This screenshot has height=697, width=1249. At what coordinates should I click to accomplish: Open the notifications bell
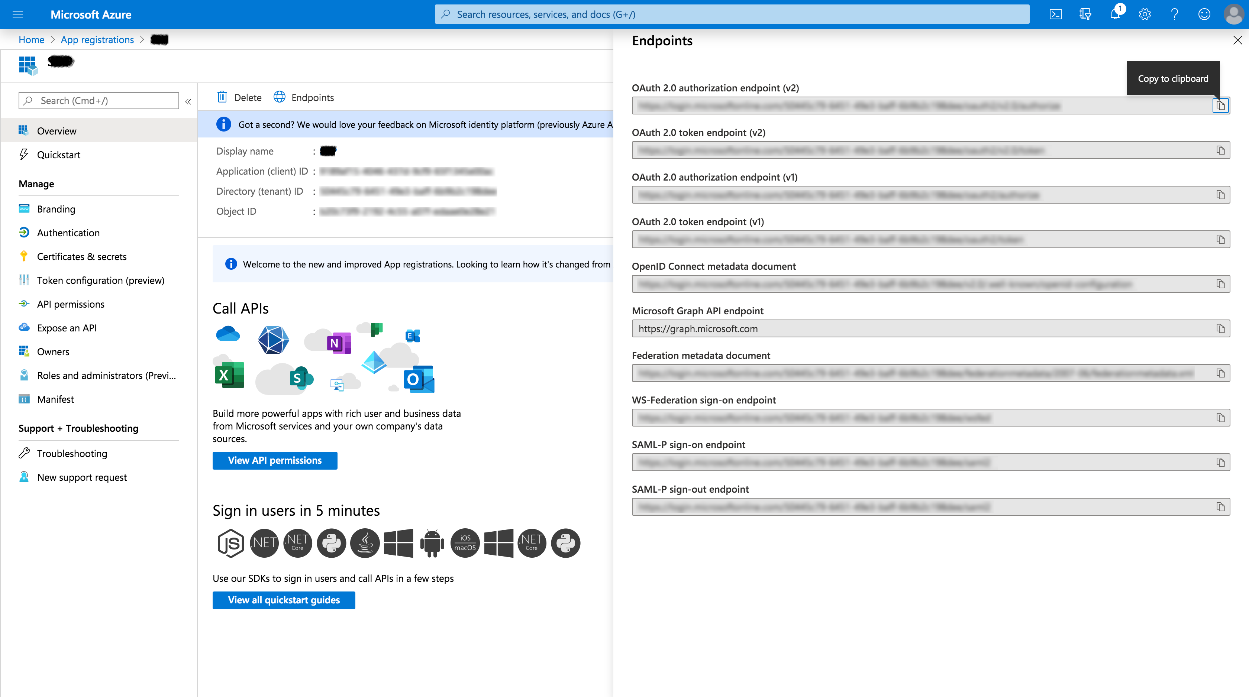(1115, 14)
